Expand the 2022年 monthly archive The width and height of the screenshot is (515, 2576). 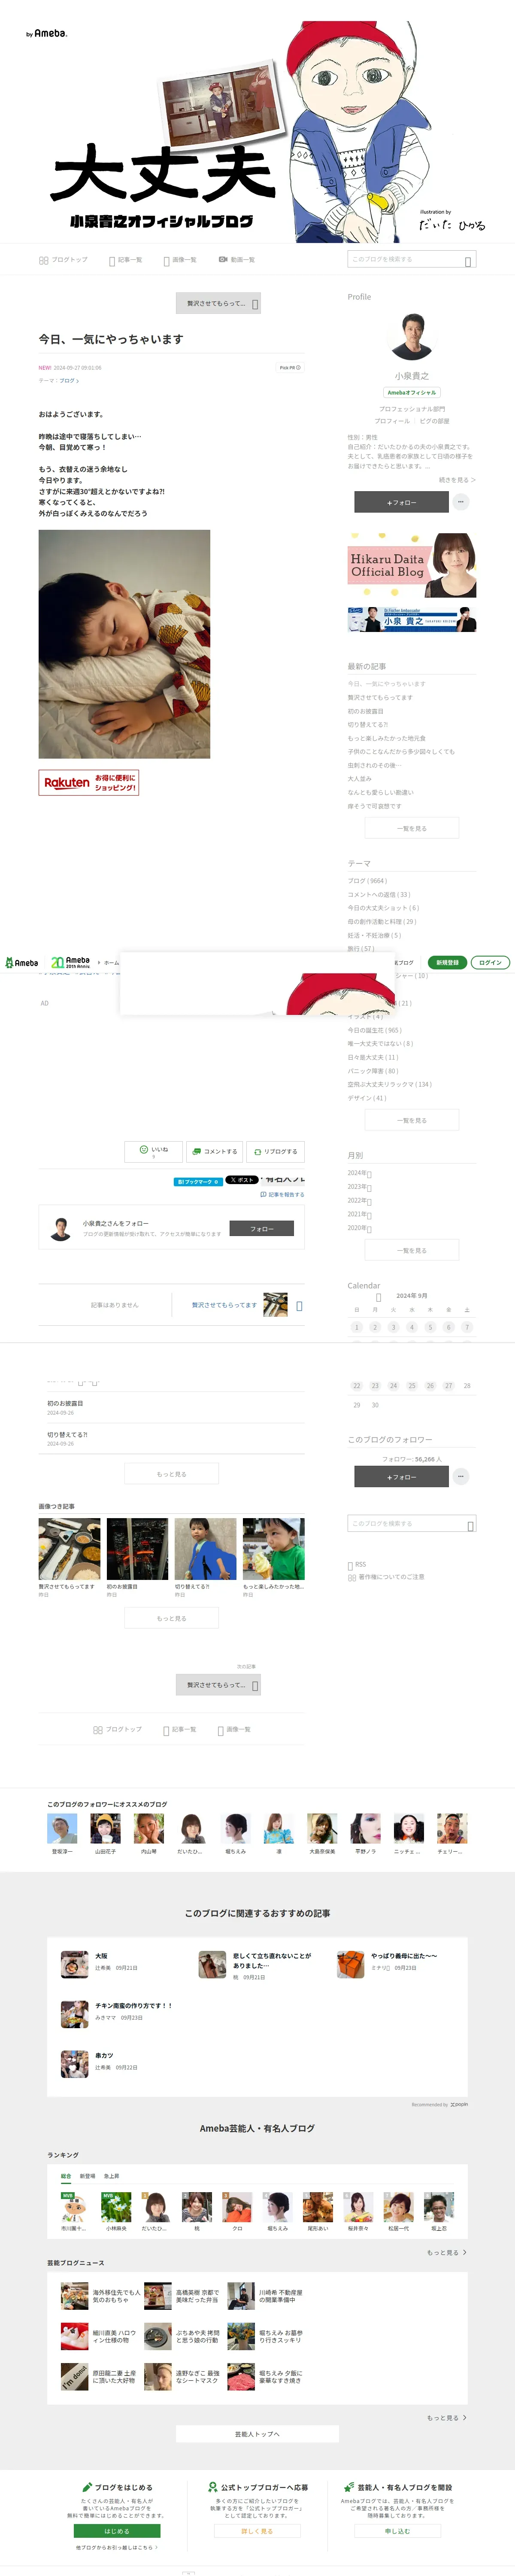coord(359,1201)
